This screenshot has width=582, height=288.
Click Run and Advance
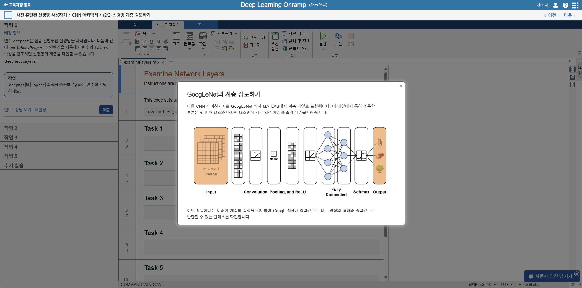click(296, 41)
